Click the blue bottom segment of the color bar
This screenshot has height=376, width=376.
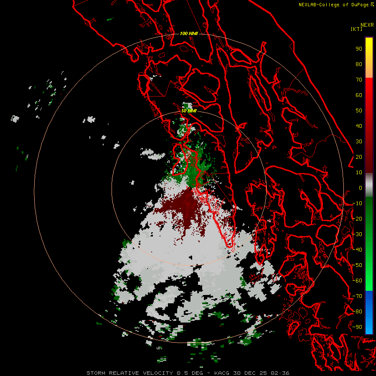[369, 312]
